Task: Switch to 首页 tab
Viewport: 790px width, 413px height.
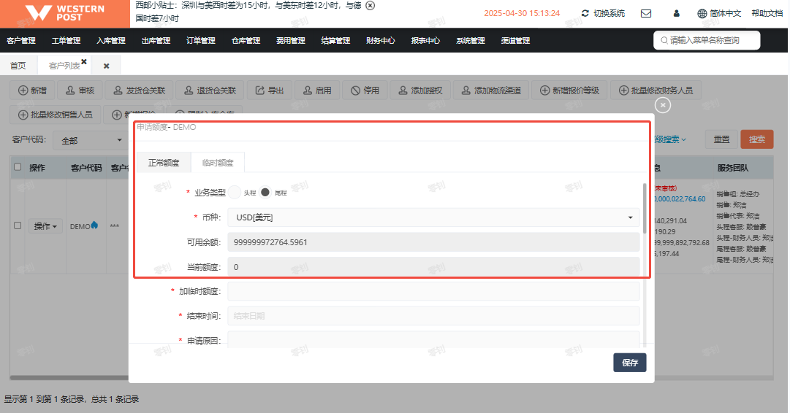Action: coord(18,66)
